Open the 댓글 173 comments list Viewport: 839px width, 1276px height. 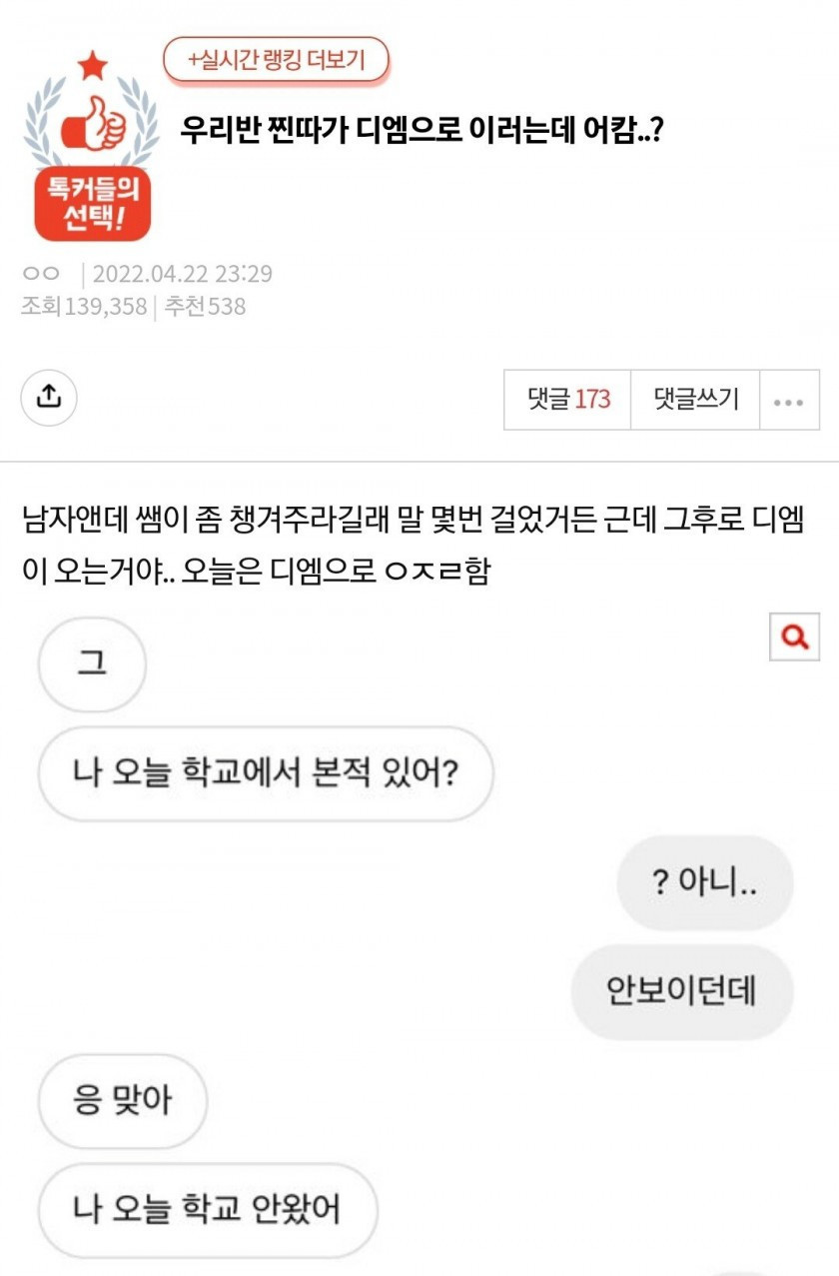(567, 400)
